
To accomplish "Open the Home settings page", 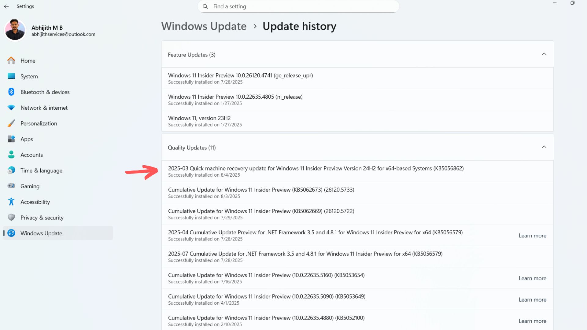I will pos(58,61).
